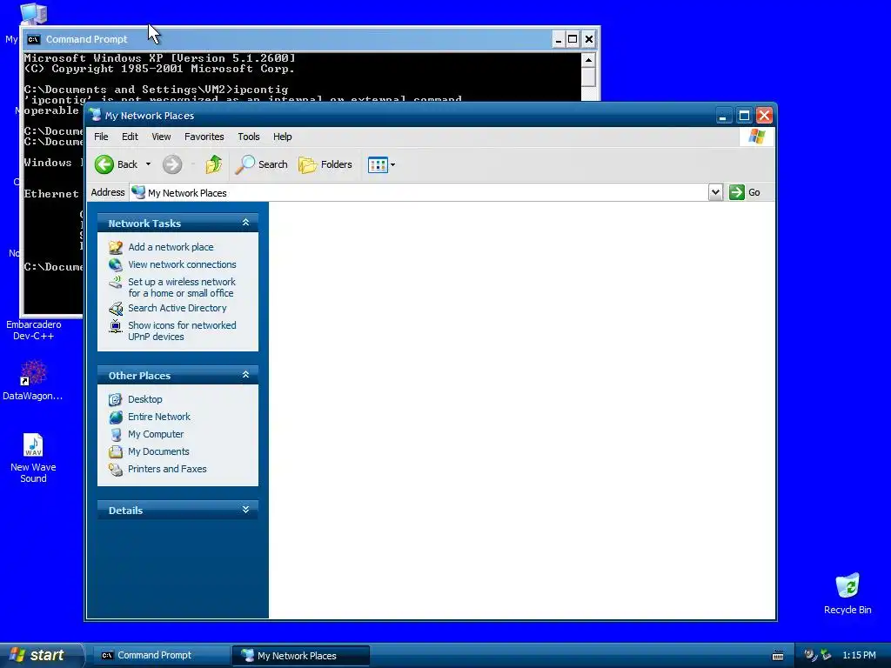Click the Forward arrow icon

point(172,164)
